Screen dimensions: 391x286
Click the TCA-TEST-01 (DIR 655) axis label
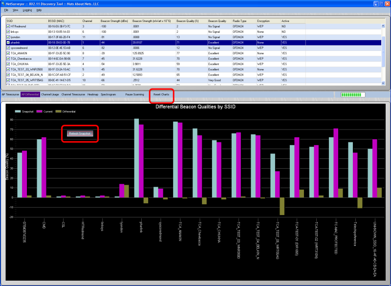[297, 239]
